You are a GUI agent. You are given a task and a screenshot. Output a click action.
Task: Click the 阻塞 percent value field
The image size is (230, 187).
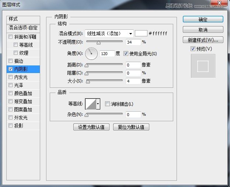point(133,73)
